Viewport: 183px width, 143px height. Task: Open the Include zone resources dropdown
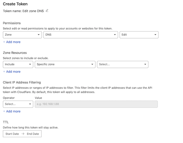click(18, 64)
